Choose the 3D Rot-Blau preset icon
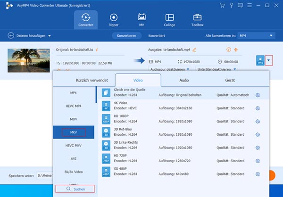 [106, 132]
